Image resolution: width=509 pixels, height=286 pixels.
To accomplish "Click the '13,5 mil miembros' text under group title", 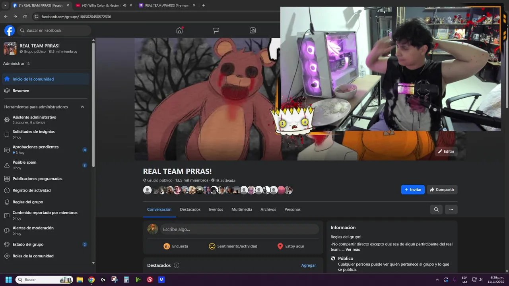I will point(192,180).
